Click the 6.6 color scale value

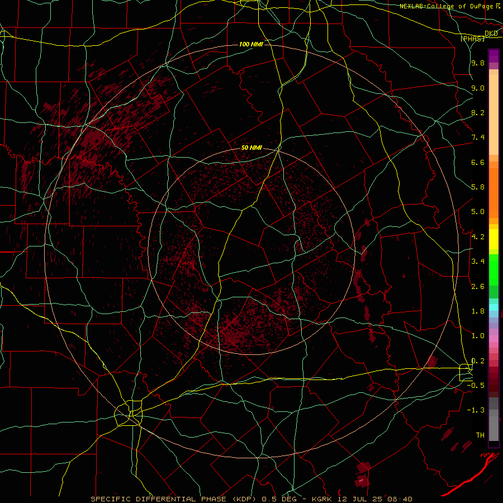(x=478, y=162)
